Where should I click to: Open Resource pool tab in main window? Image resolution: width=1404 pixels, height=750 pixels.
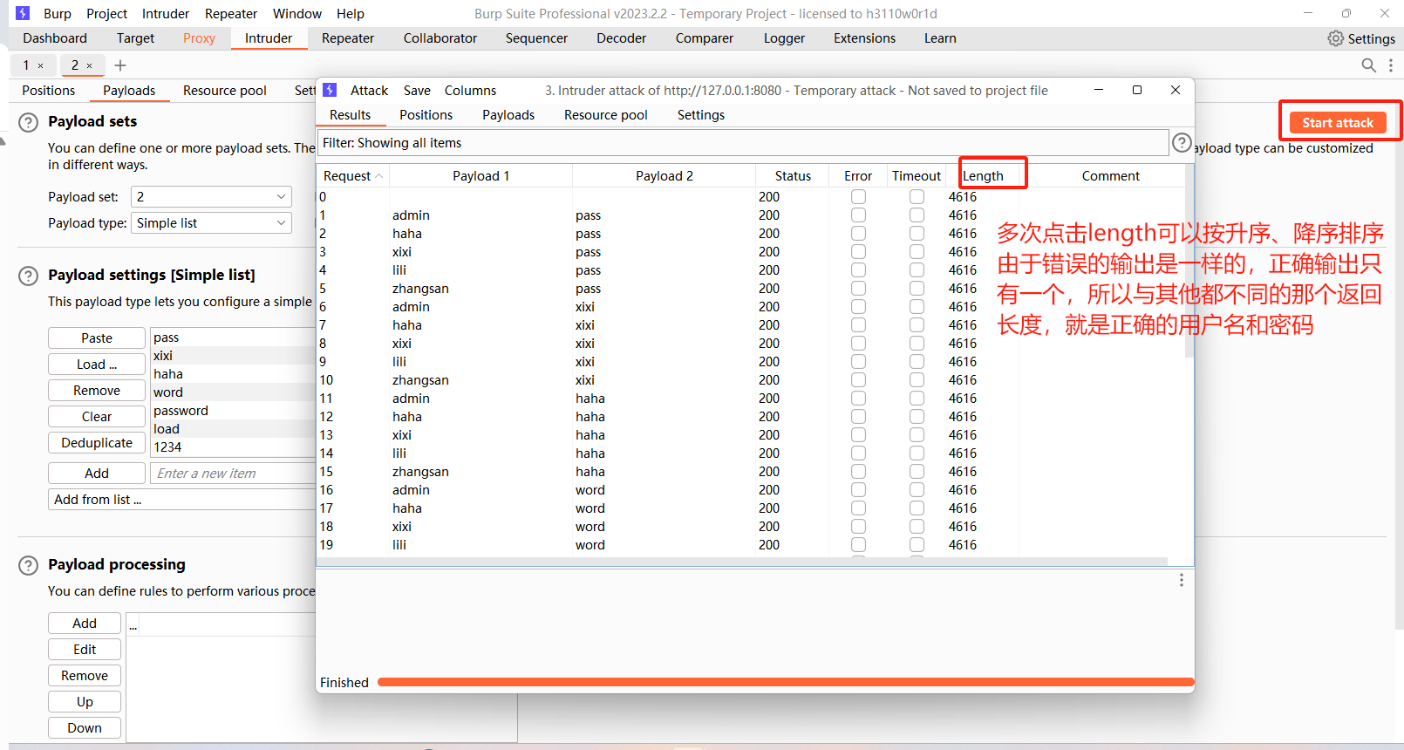click(225, 91)
